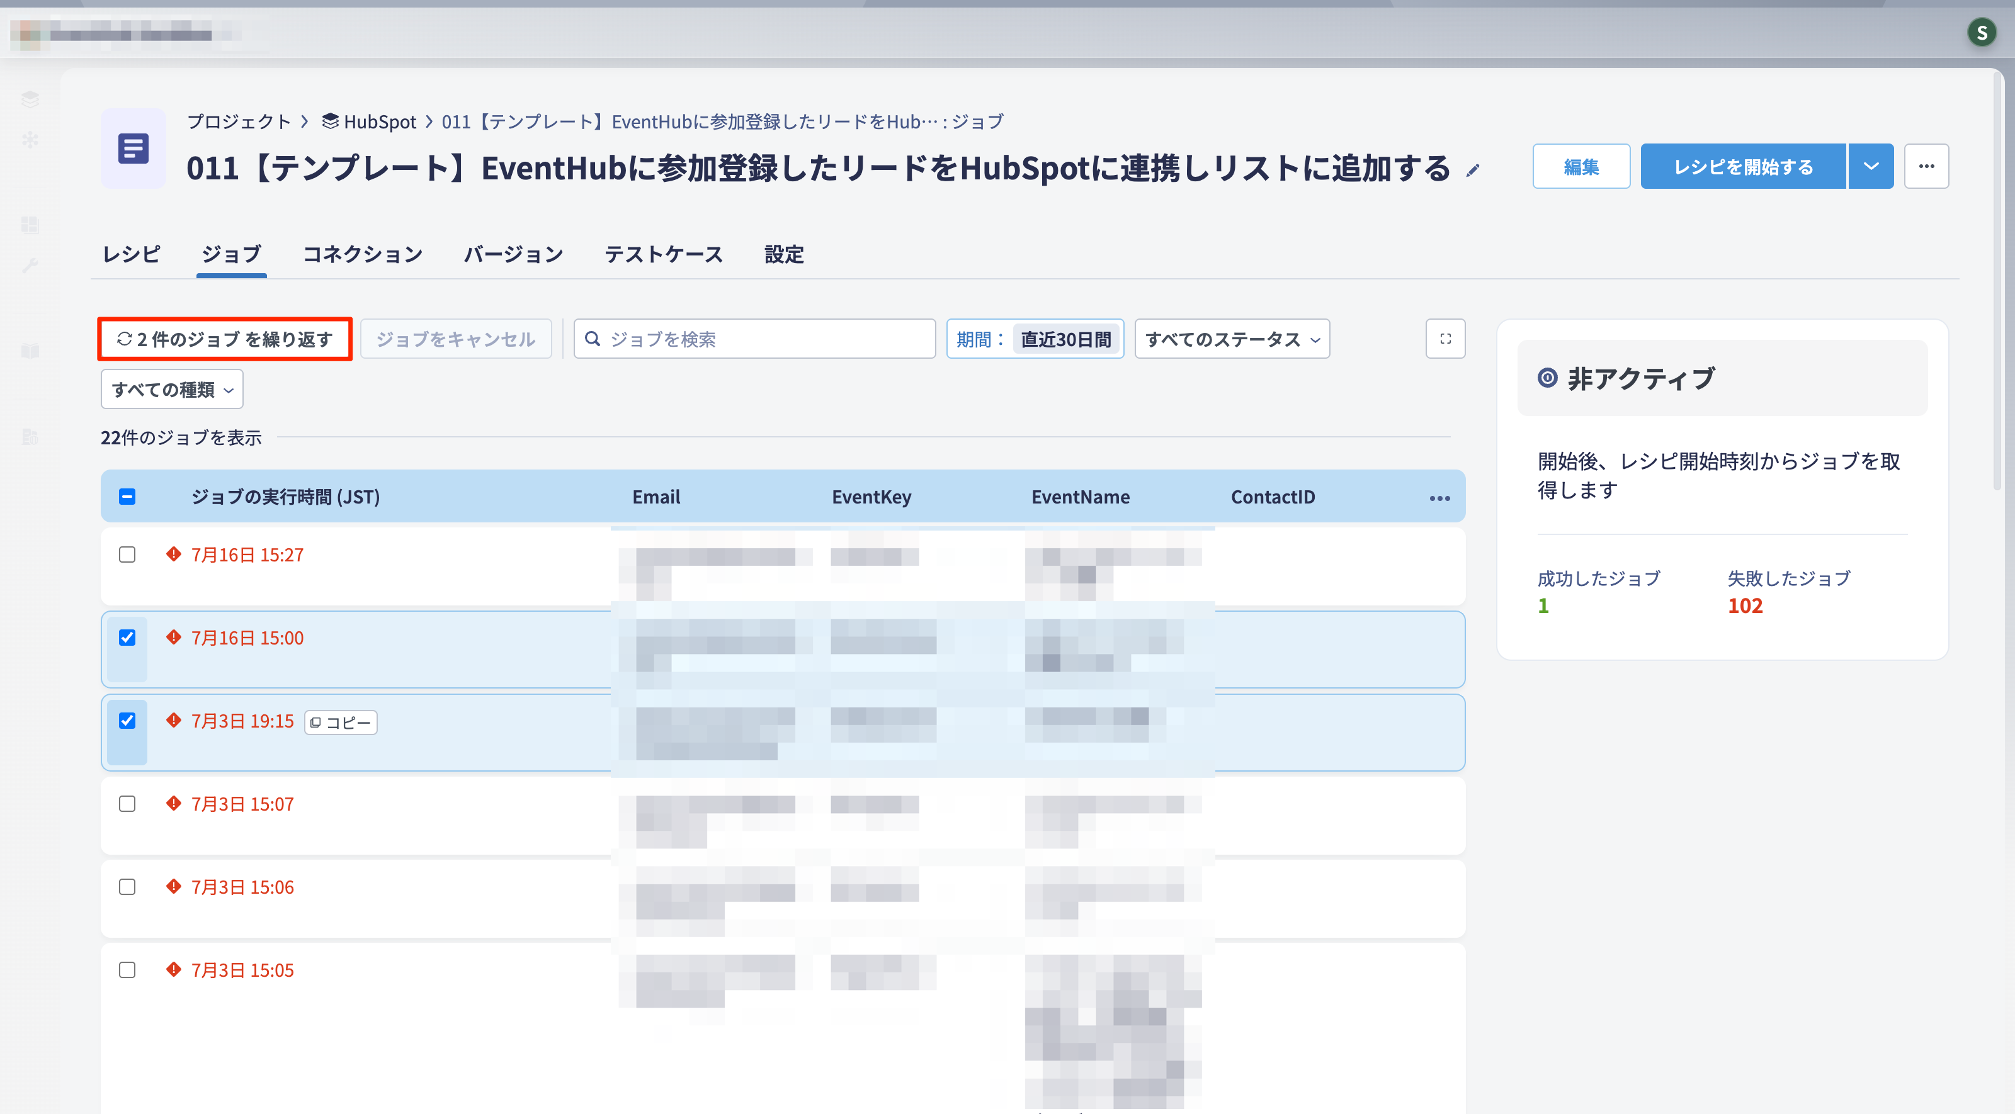This screenshot has width=2015, height=1114.
Task: Switch to the レシピ tab
Action: click(x=130, y=254)
